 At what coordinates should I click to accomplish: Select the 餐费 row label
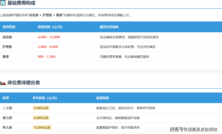pos(6,57)
